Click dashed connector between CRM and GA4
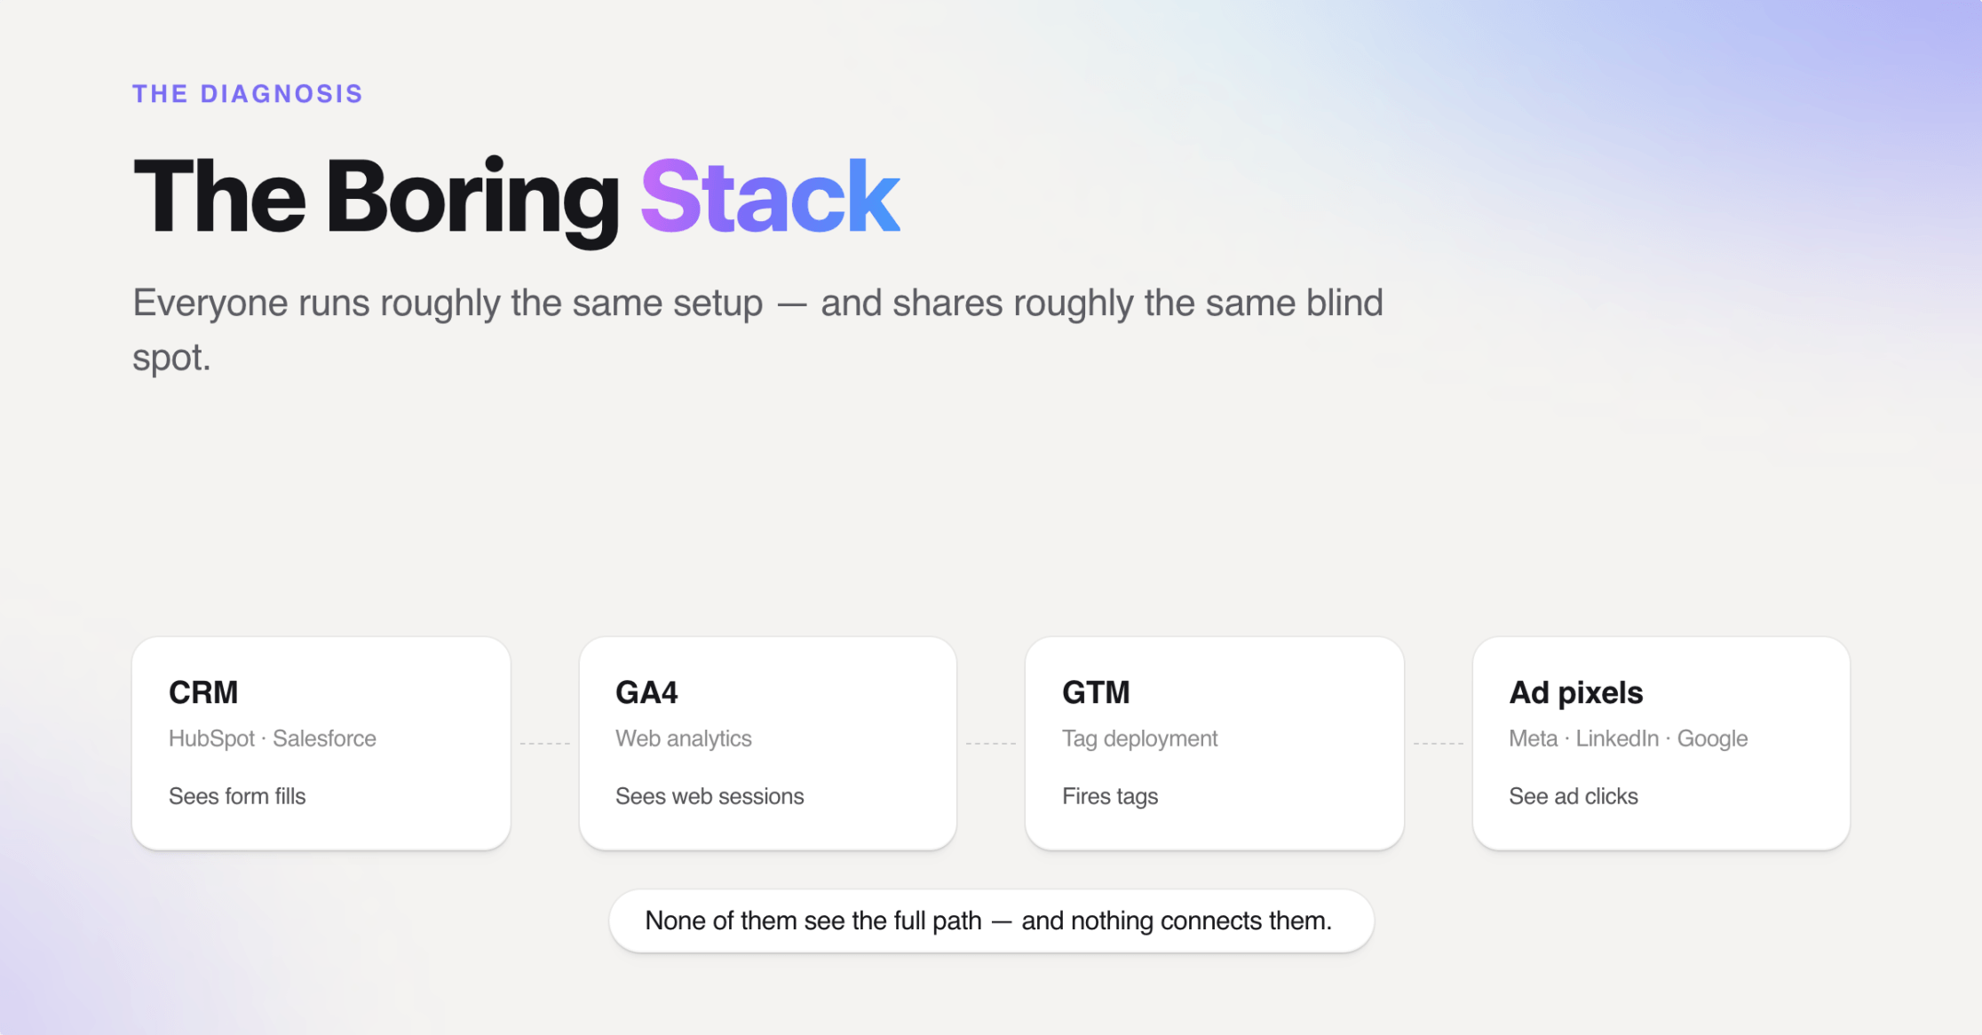Image resolution: width=1982 pixels, height=1035 pixels. pyautogui.click(x=544, y=743)
